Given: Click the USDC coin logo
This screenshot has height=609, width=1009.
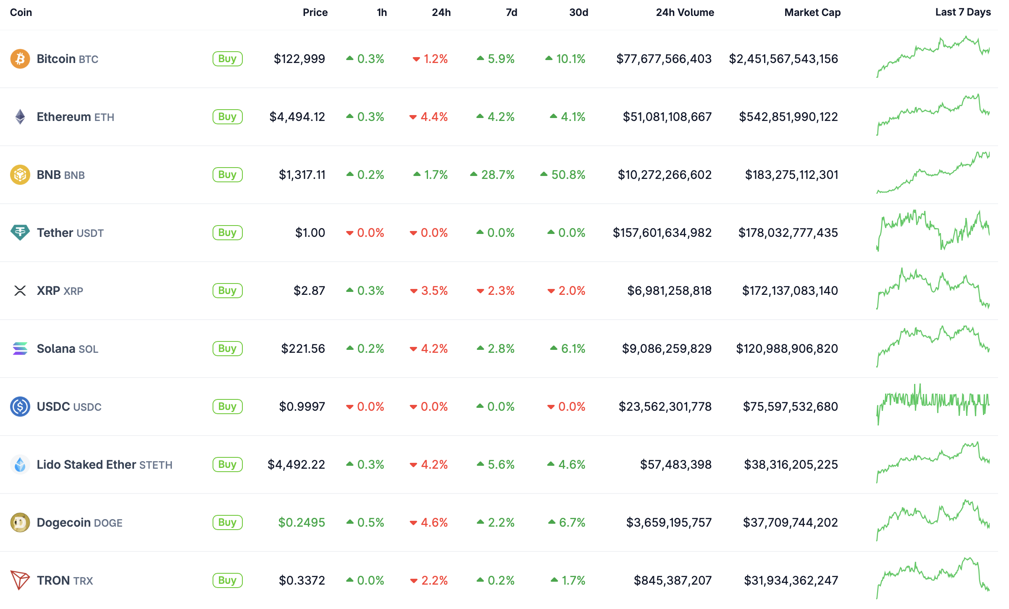Looking at the screenshot, I should pos(20,407).
